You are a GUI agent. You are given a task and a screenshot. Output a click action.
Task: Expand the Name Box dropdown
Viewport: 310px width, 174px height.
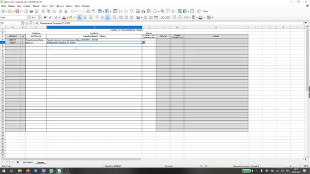point(22,23)
